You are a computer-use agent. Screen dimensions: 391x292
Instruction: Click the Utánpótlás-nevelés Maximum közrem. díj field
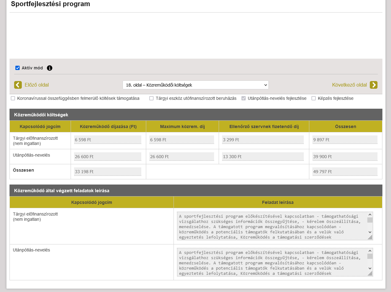click(x=182, y=157)
